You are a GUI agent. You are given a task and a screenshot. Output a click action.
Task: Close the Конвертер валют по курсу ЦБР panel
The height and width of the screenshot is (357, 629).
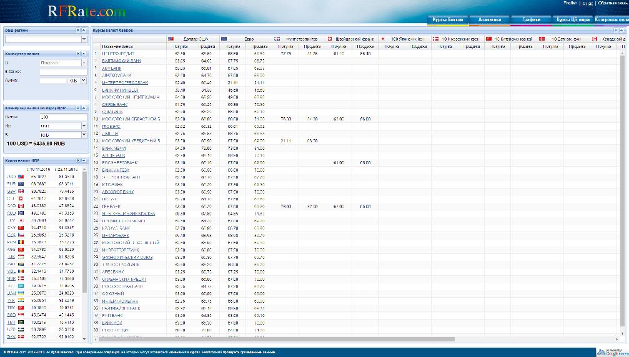78,108
